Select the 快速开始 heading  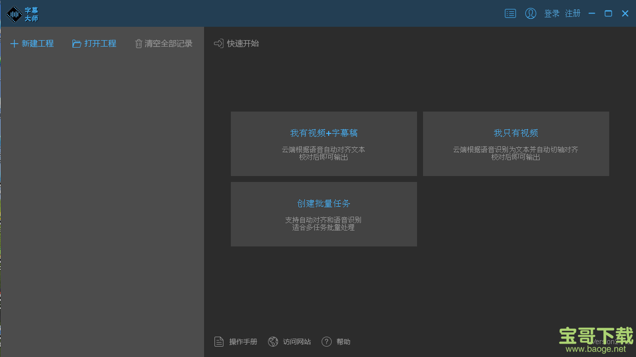tap(243, 44)
